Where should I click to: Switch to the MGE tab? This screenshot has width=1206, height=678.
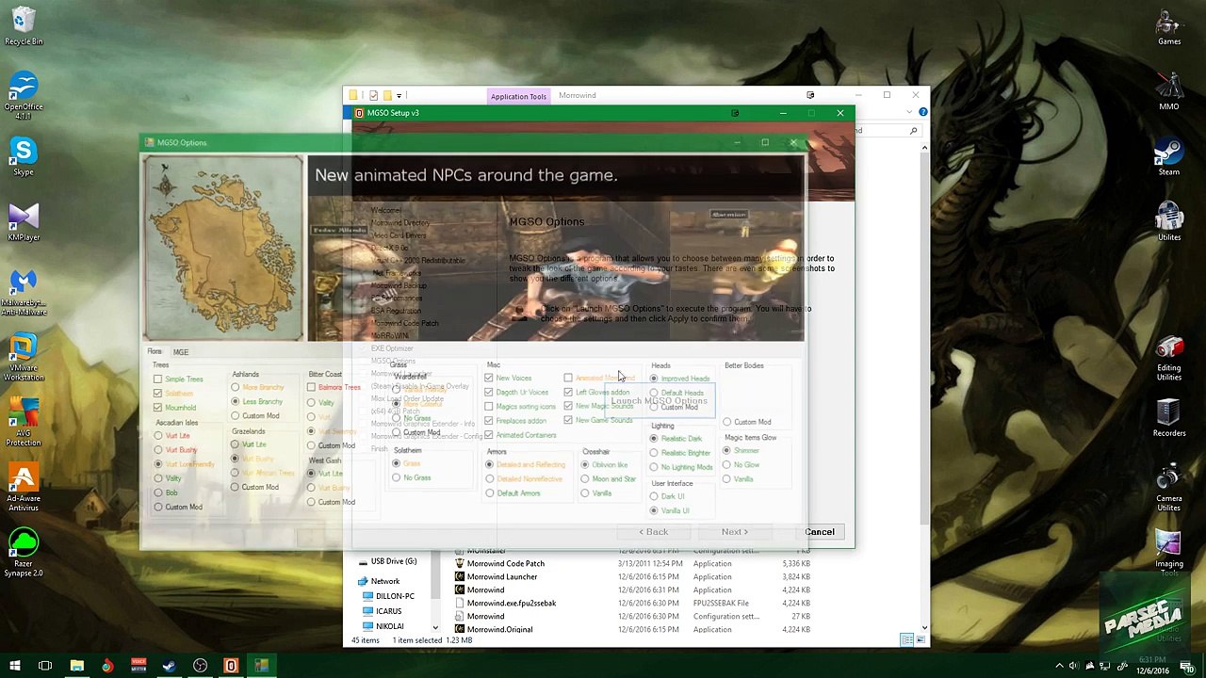(181, 352)
